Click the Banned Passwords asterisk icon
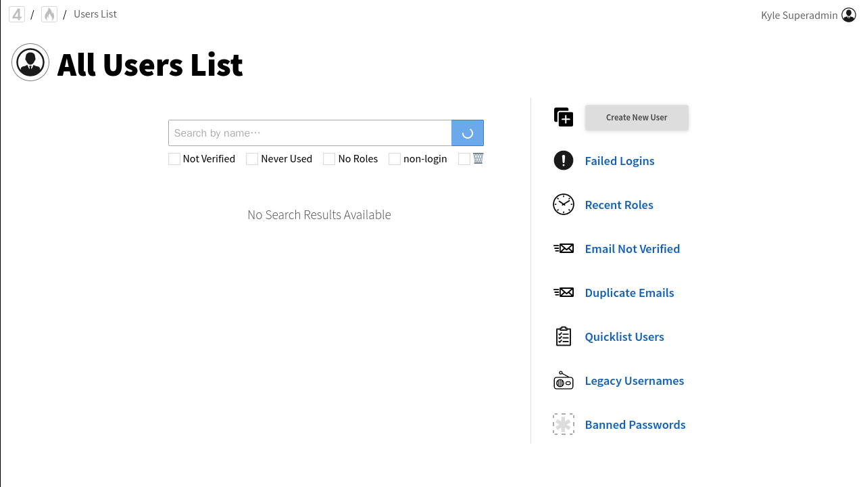 tap(564, 424)
